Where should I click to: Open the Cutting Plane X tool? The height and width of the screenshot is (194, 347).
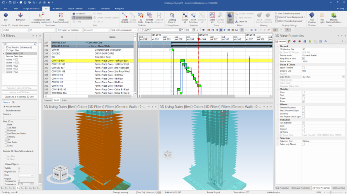(x=172, y=18)
